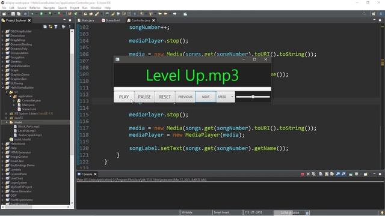Toggle Show Console on standard error change
This screenshot has width=385, height=216.
click(x=343, y=174)
